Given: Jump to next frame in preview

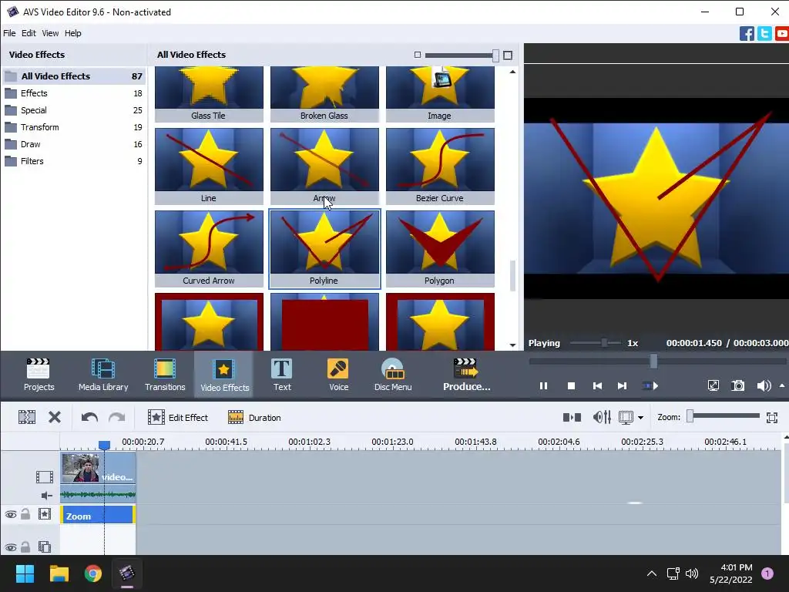Looking at the screenshot, I should [x=622, y=386].
